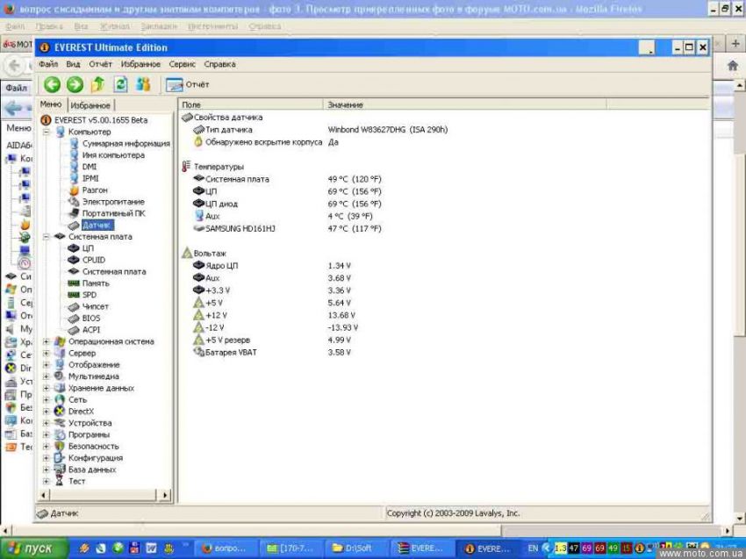Expand the DirectX branch
The image size is (746, 559).
pyautogui.click(x=47, y=412)
